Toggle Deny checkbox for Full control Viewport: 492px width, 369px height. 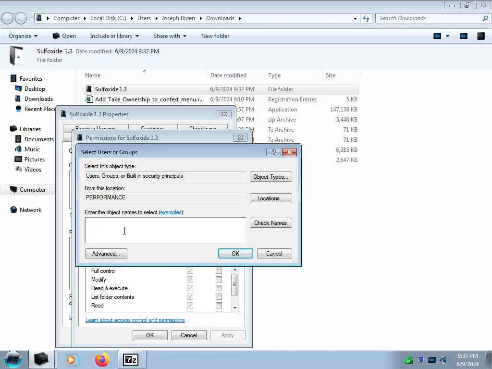tap(219, 271)
